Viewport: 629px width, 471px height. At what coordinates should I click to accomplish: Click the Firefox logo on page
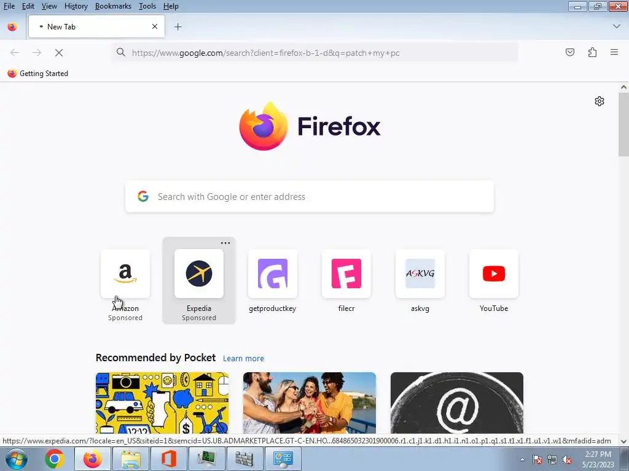(x=310, y=126)
